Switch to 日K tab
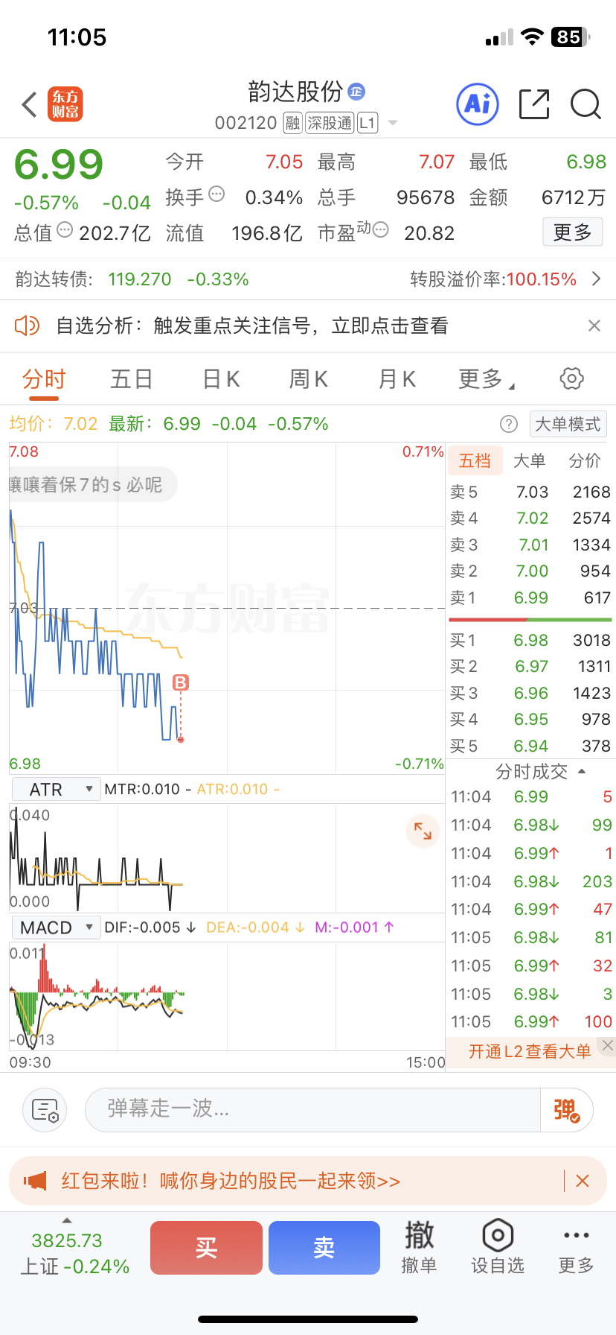Screen dimensions: 616x1335 tap(221, 379)
